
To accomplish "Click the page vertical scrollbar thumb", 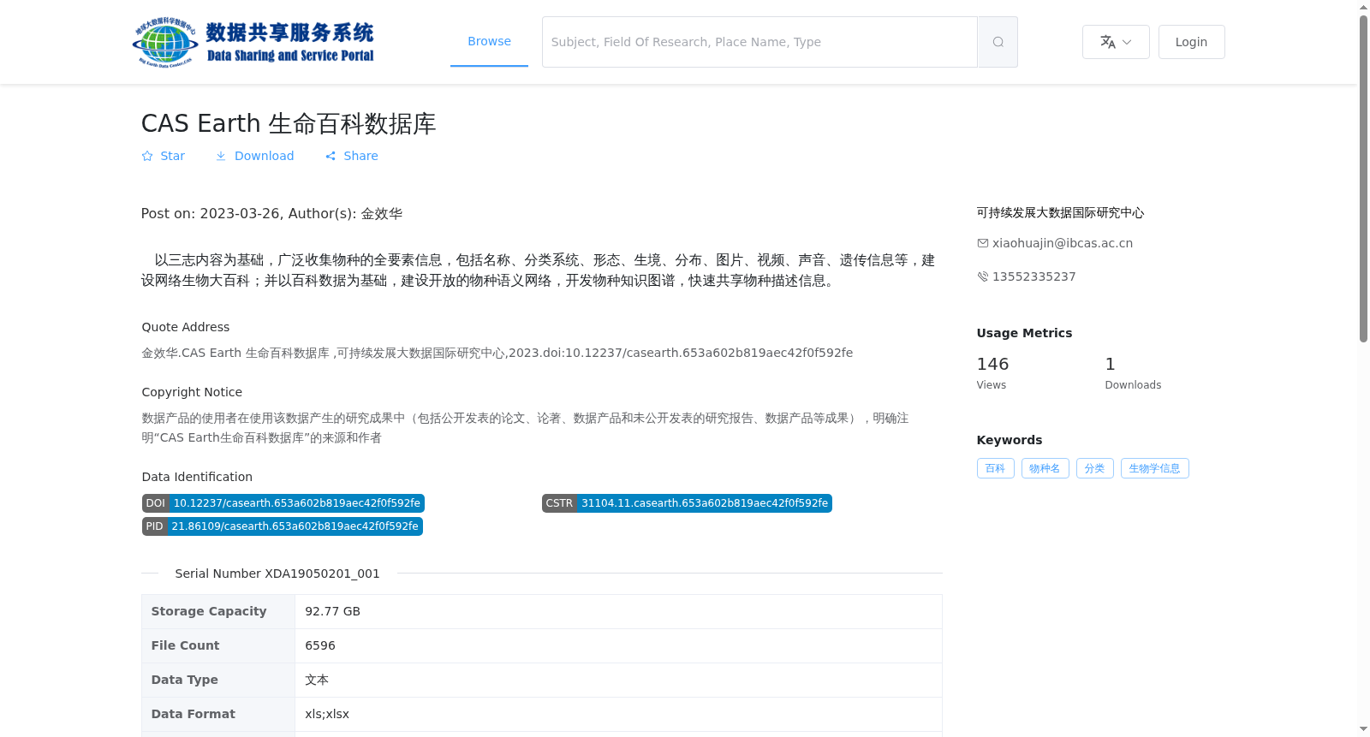I will (x=1363, y=178).
